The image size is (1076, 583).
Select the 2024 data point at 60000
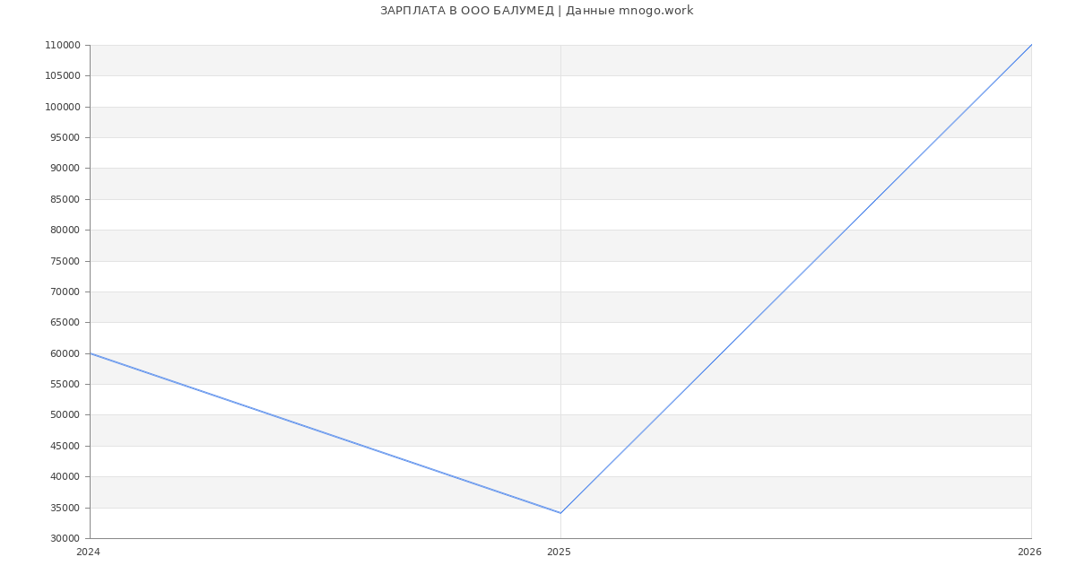point(91,353)
